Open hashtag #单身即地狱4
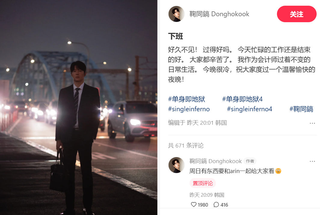The width and height of the screenshot is (320, 215). 242,99
